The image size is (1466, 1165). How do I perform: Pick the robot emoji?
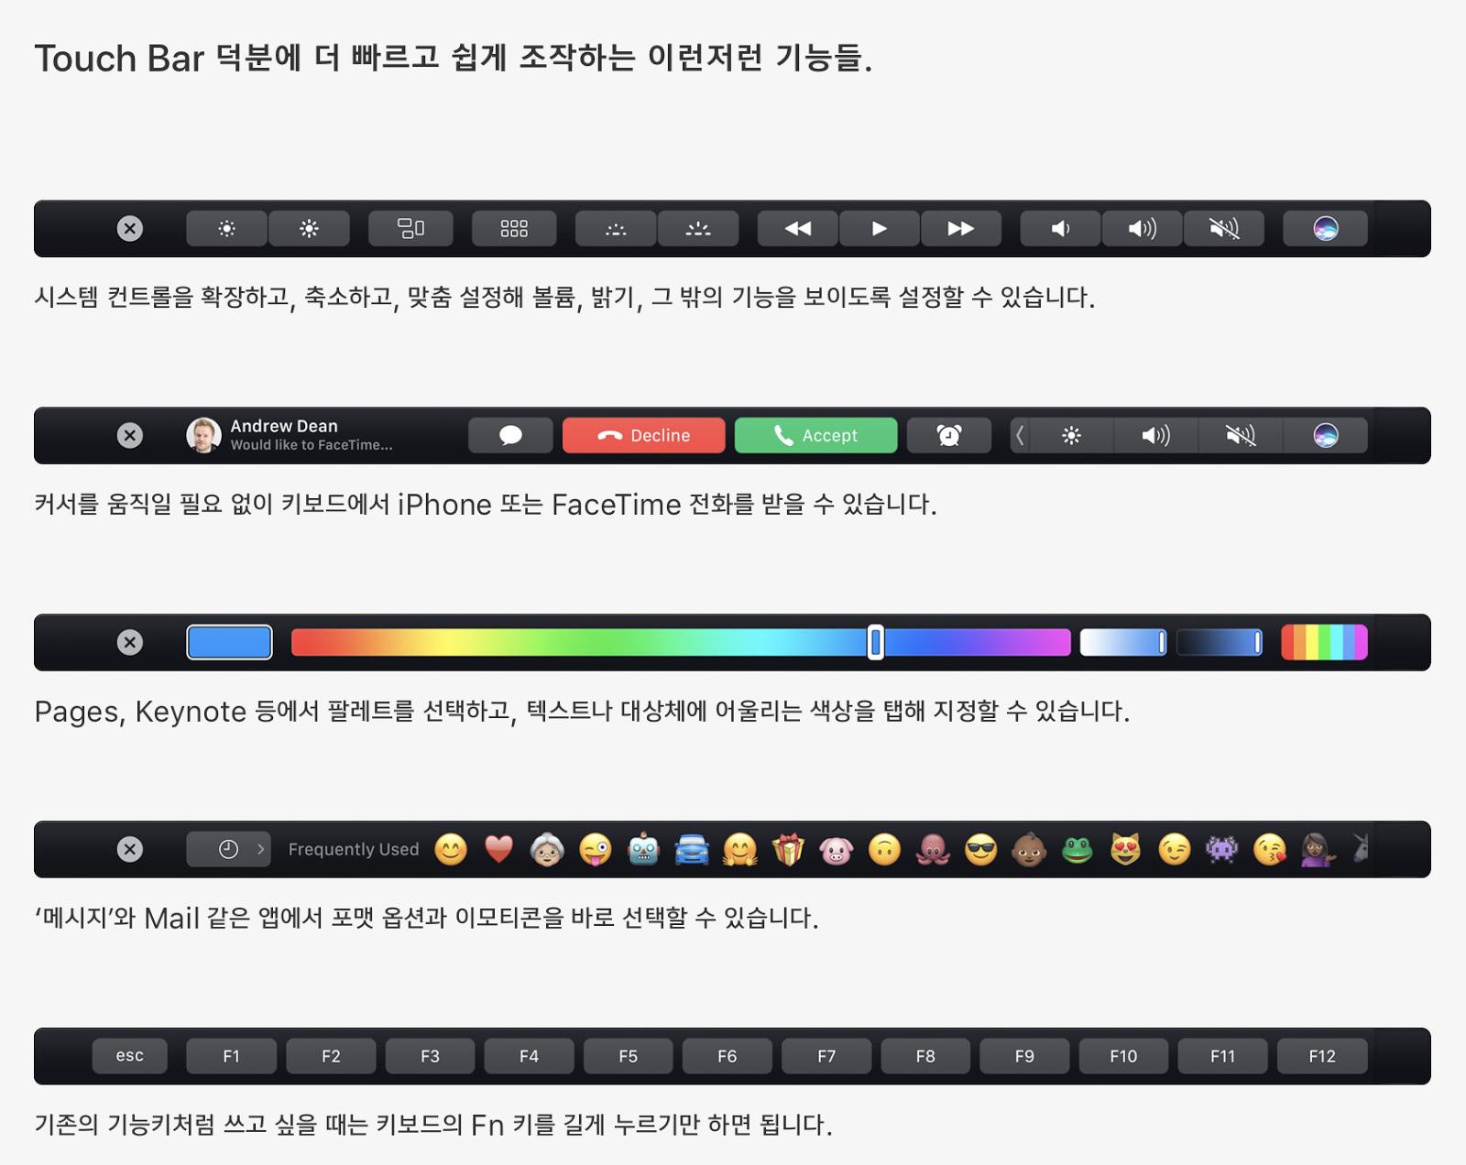click(x=644, y=850)
